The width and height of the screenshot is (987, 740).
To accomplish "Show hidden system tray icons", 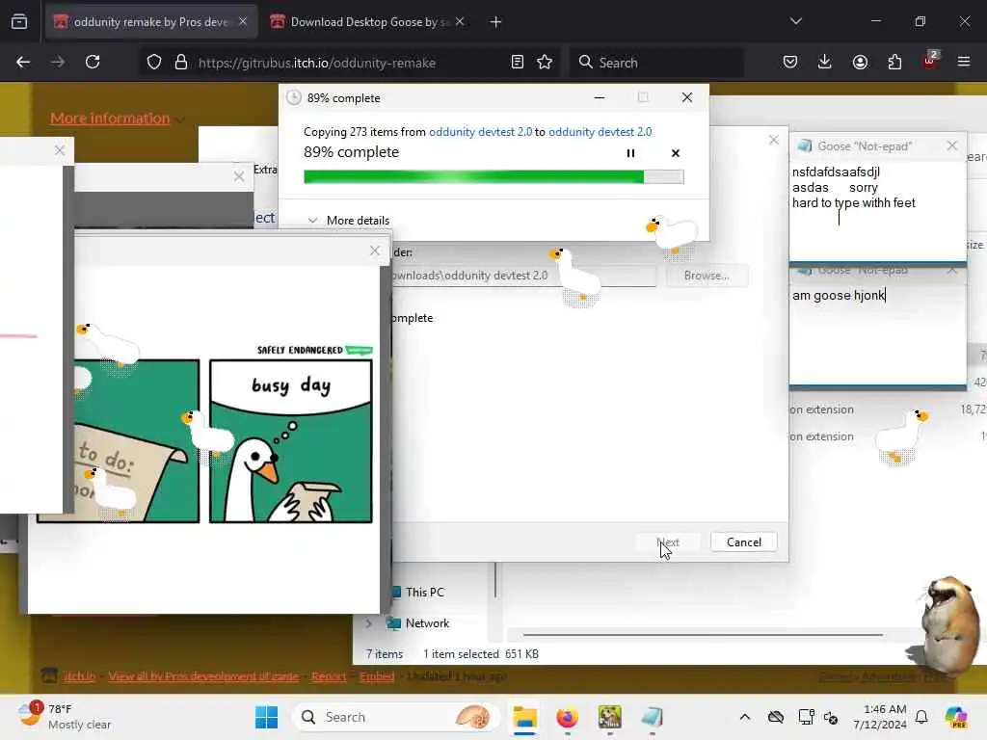I will pos(745,717).
